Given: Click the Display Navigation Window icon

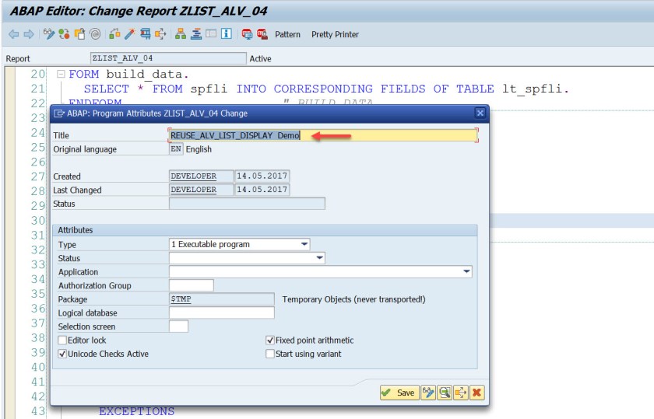Looking at the screenshot, I should tap(195, 34).
